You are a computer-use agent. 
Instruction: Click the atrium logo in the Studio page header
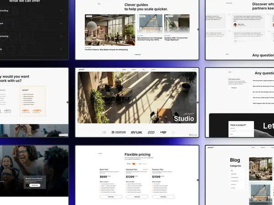pyautogui.click(x=81, y=69)
